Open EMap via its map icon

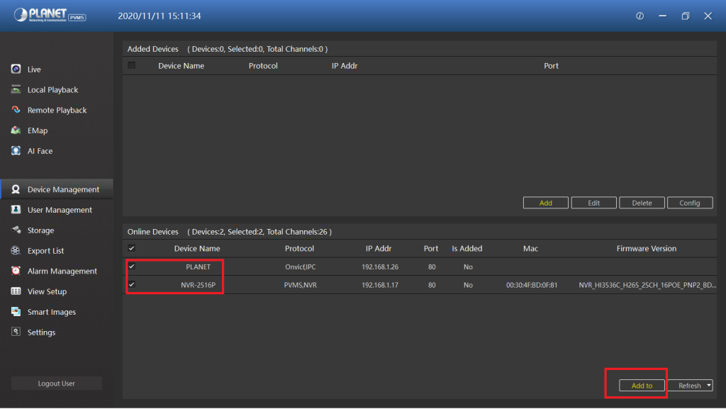click(16, 130)
